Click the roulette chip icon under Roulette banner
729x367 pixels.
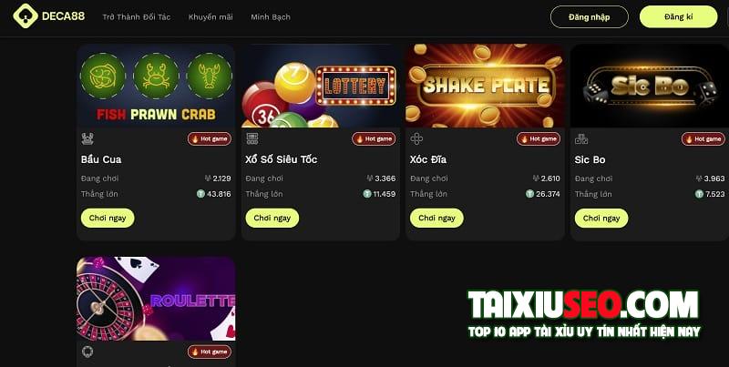[x=87, y=352]
